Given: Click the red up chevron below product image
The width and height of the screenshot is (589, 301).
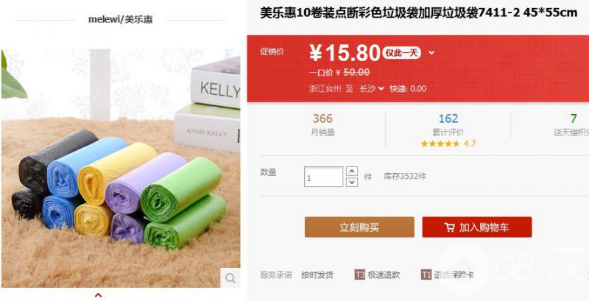Looking at the screenshot, I should pyautogui.click(x=98, y=295).
